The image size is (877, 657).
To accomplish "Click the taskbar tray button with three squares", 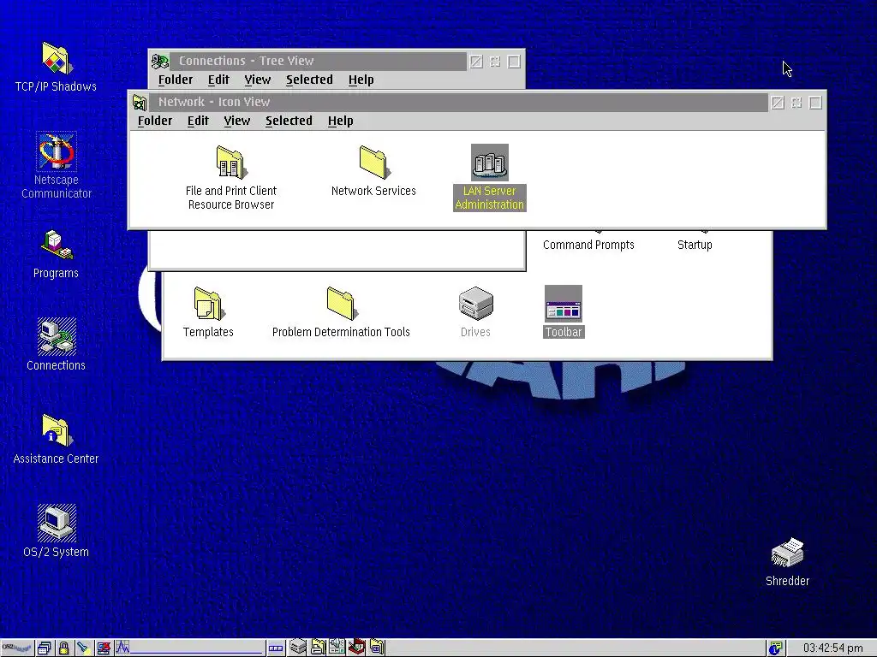I will (276, 648).
